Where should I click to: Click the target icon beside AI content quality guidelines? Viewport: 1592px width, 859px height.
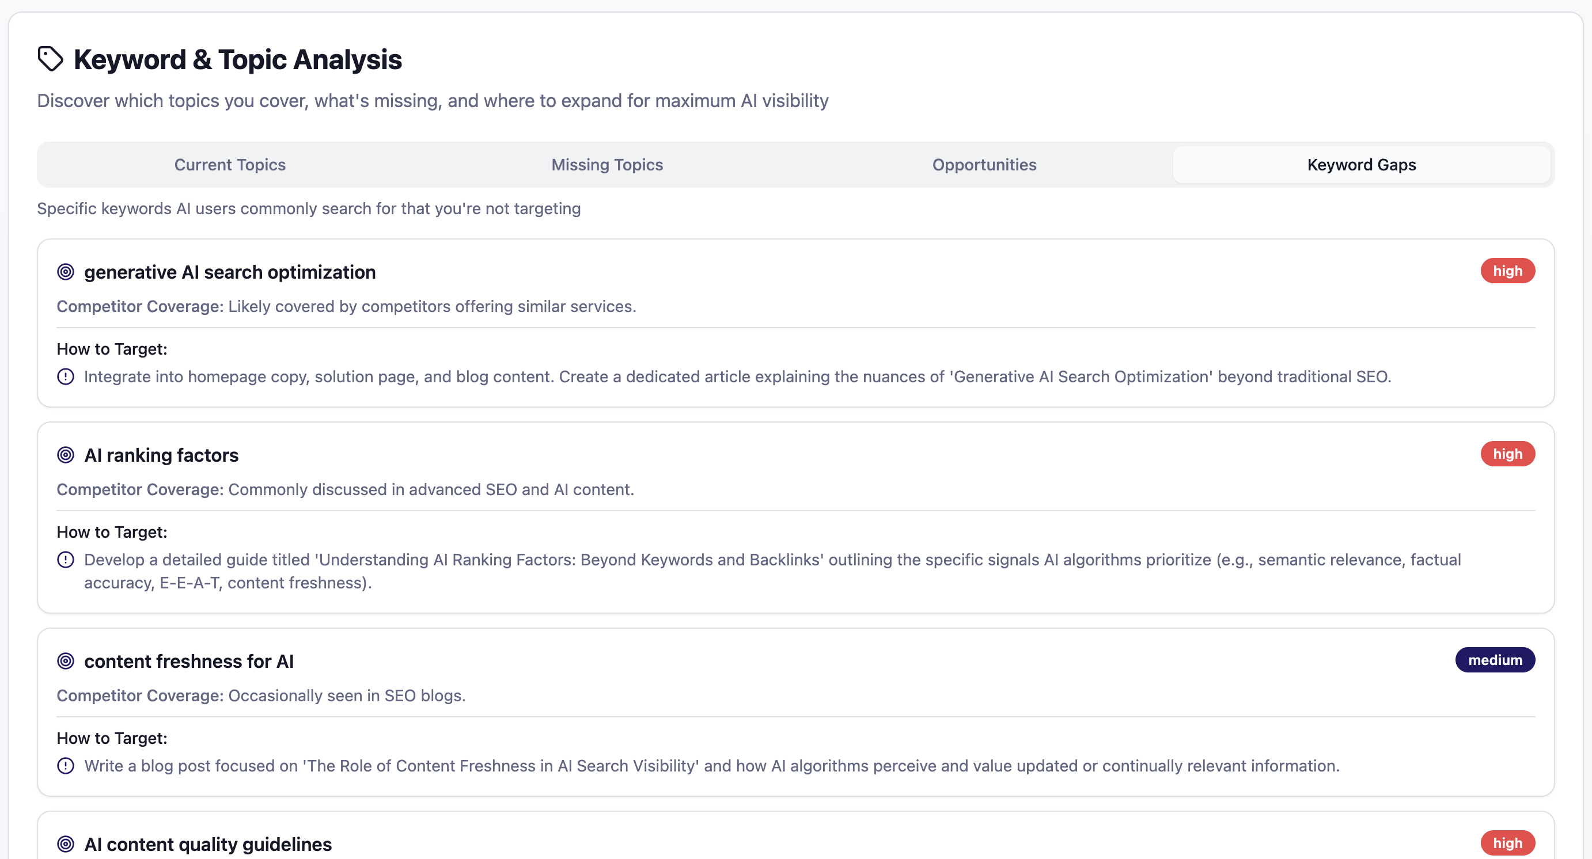66,843
